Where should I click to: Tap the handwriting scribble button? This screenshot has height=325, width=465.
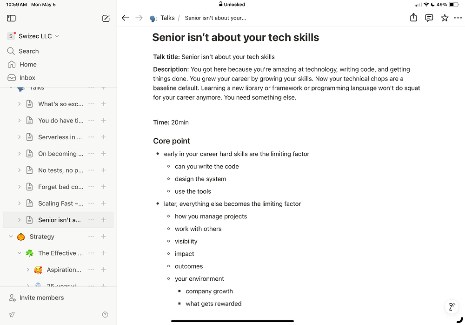click(x=452, y=306)
